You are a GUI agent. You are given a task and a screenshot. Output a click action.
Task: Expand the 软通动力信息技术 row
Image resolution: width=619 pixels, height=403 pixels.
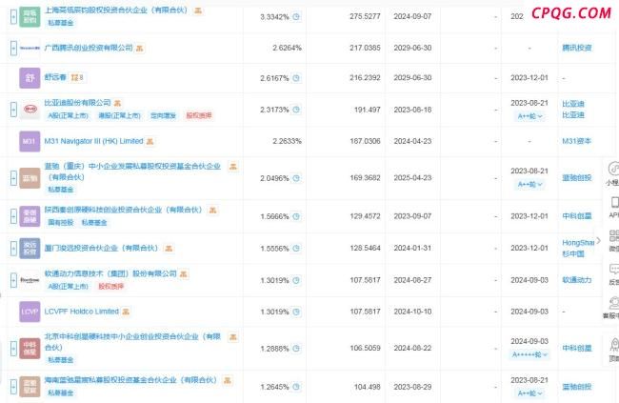pos(13,280)
